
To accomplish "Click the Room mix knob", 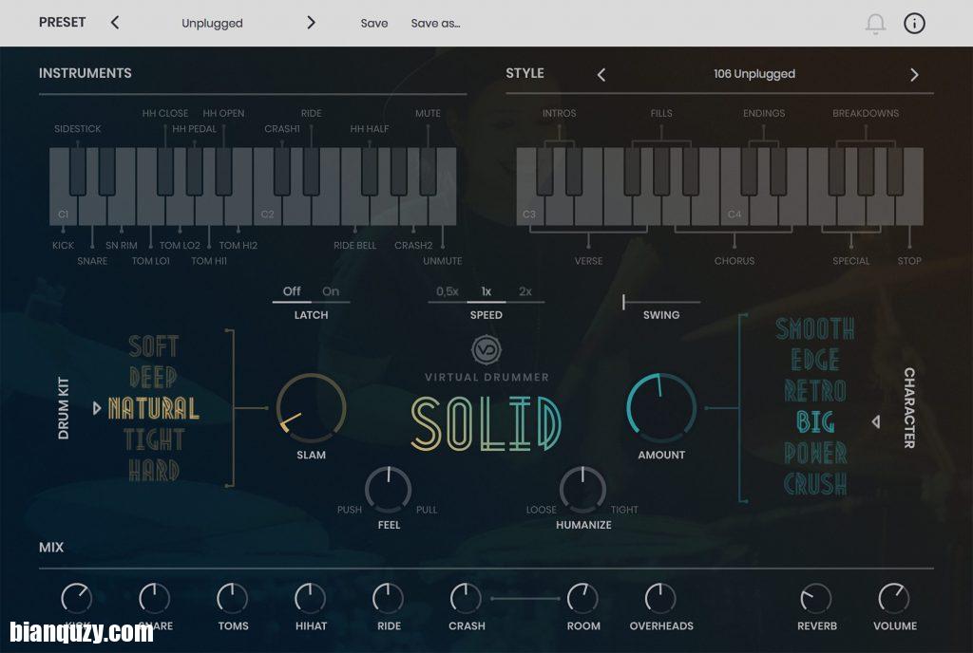I will coord(582,599).
